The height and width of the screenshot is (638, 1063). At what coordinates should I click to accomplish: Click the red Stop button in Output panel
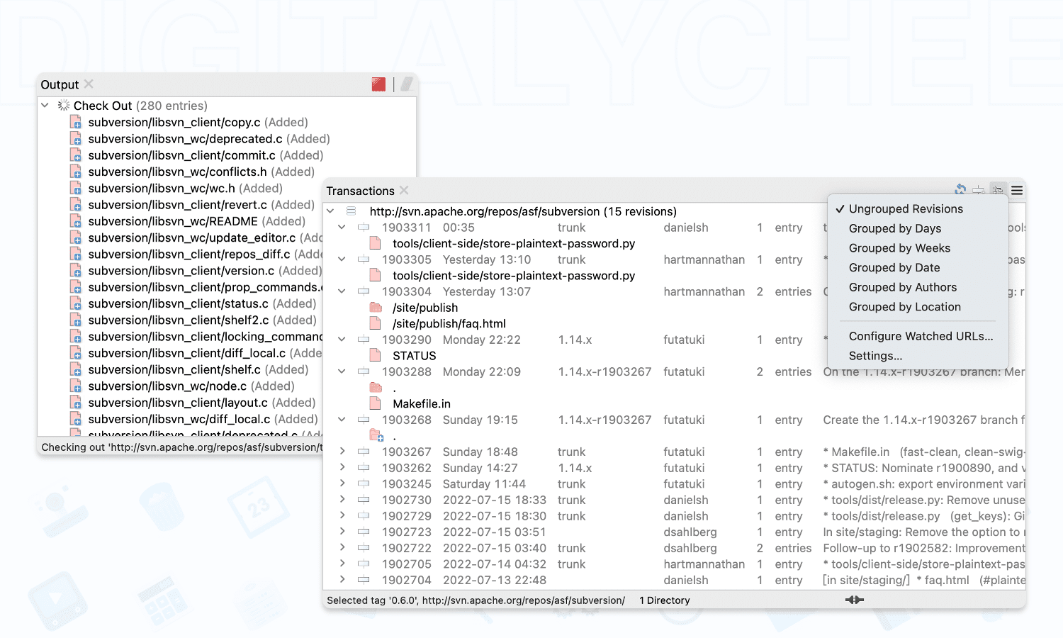click(378, 84)
